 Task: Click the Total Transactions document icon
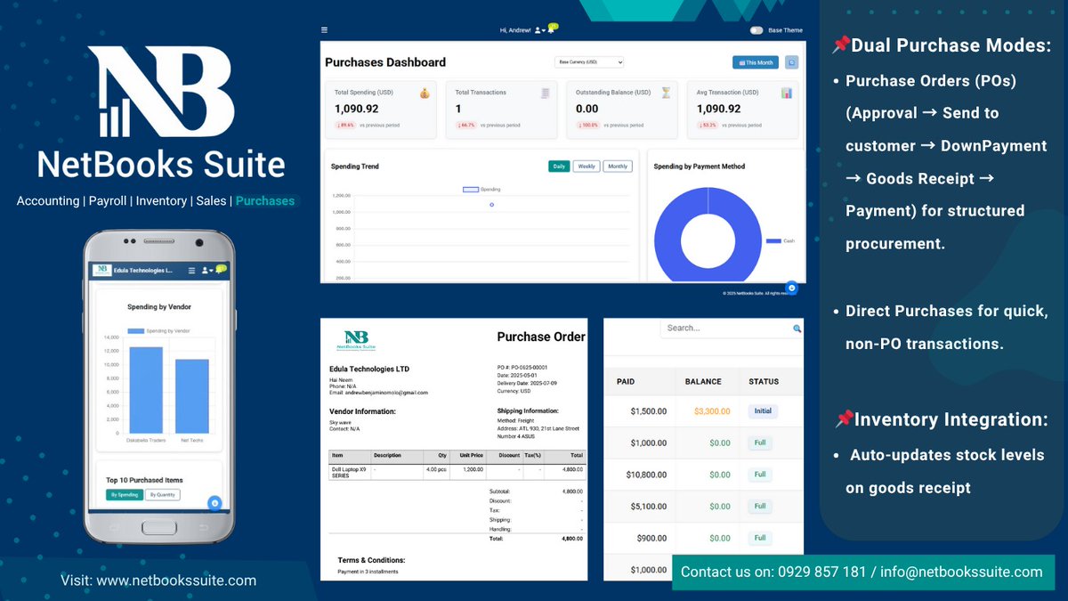click(x=546, y=93)
